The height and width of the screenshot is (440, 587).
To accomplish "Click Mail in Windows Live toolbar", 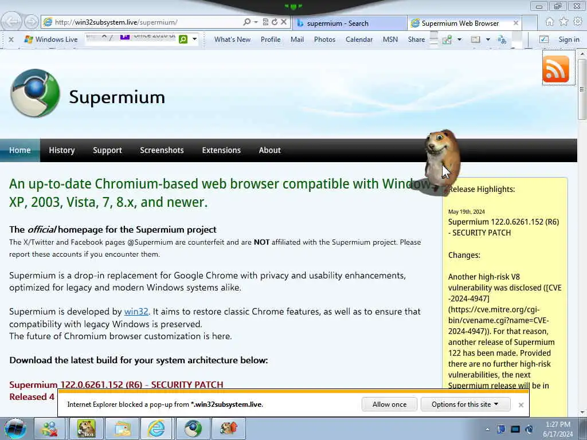I will [298, 40].
